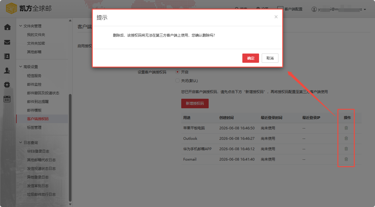Select the 关闭(默认) radio button

click(178, 81)
